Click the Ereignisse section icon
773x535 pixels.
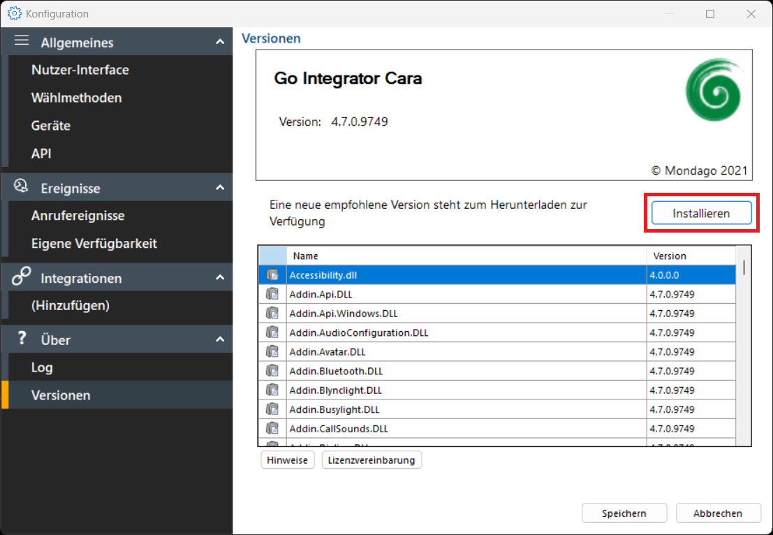click(21, 186)
